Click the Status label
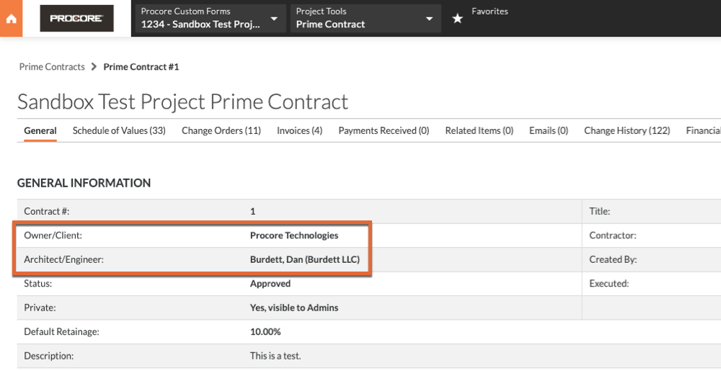This screenshot has width=721, height=371. click(x=37, y=284)
